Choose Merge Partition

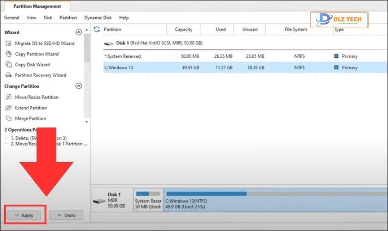30,118
